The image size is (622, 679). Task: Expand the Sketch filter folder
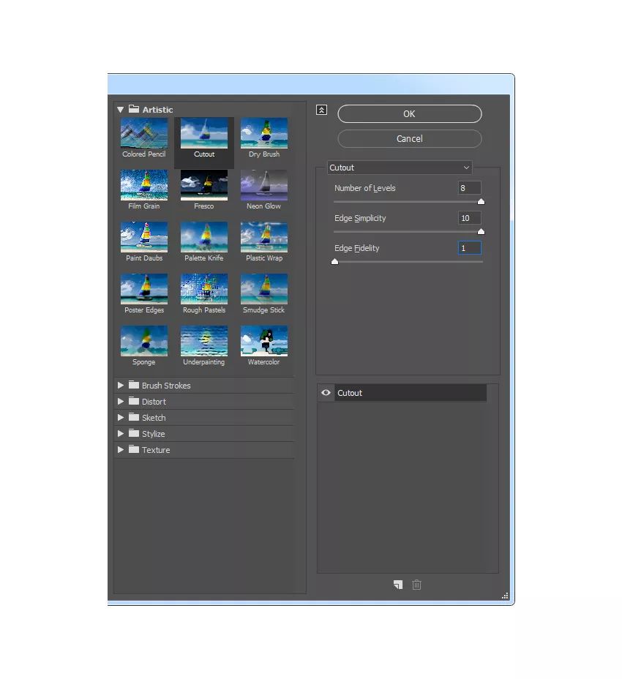click(121, 417)
